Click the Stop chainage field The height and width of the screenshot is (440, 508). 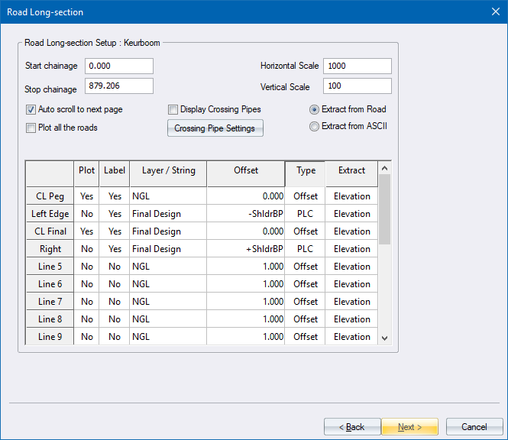coord(119,86)
